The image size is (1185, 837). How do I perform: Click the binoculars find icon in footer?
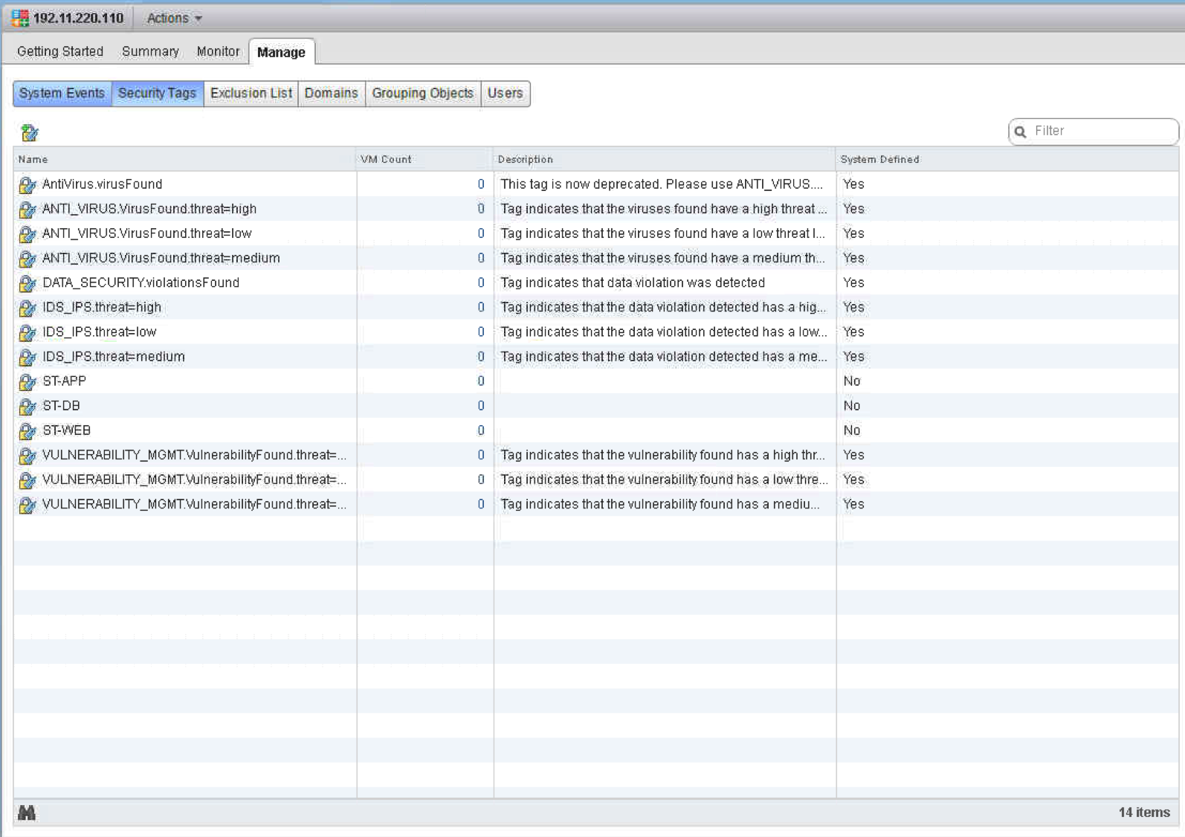(27, 812)
